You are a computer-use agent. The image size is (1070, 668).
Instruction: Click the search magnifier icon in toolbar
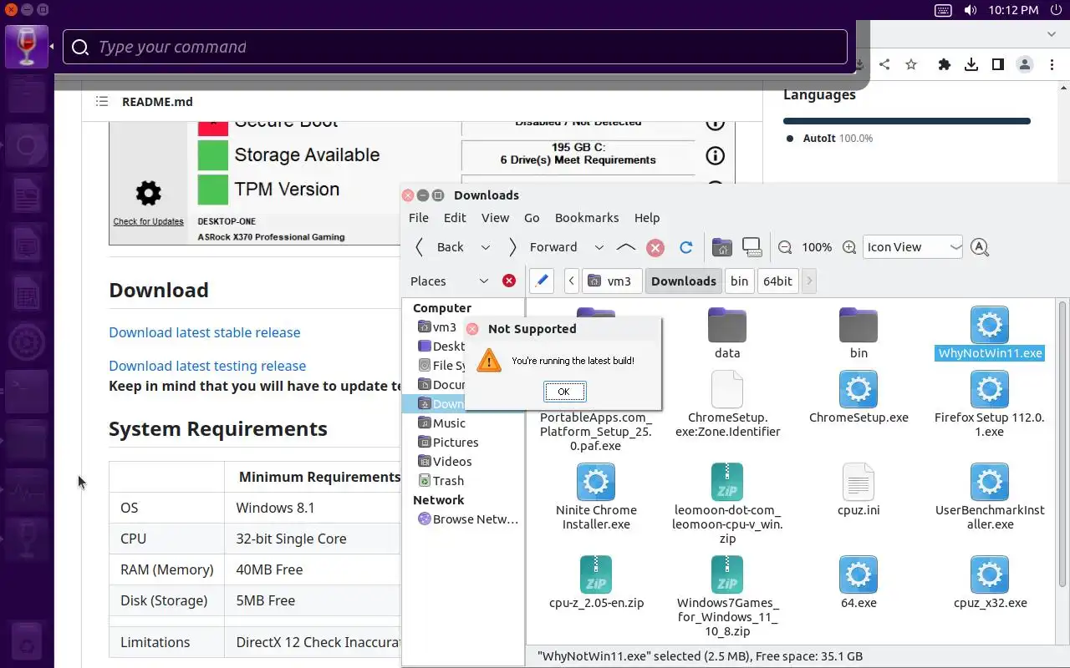[x=980, y=247]
